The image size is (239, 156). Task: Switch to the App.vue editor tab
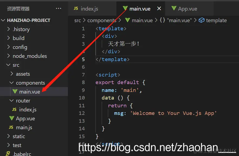(x=189, y=9)
